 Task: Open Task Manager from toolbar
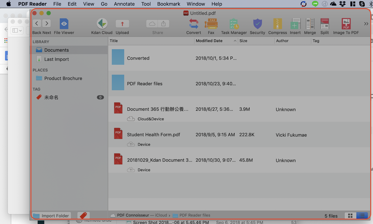tap(234, 24)
